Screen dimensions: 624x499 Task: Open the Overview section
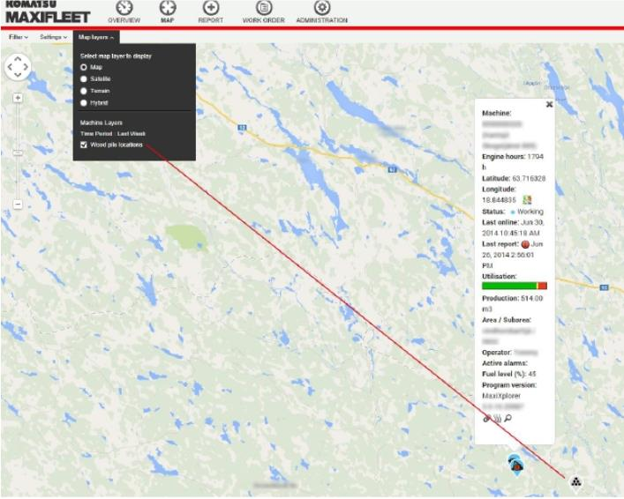pyautogui.click(x=124, y=12)
